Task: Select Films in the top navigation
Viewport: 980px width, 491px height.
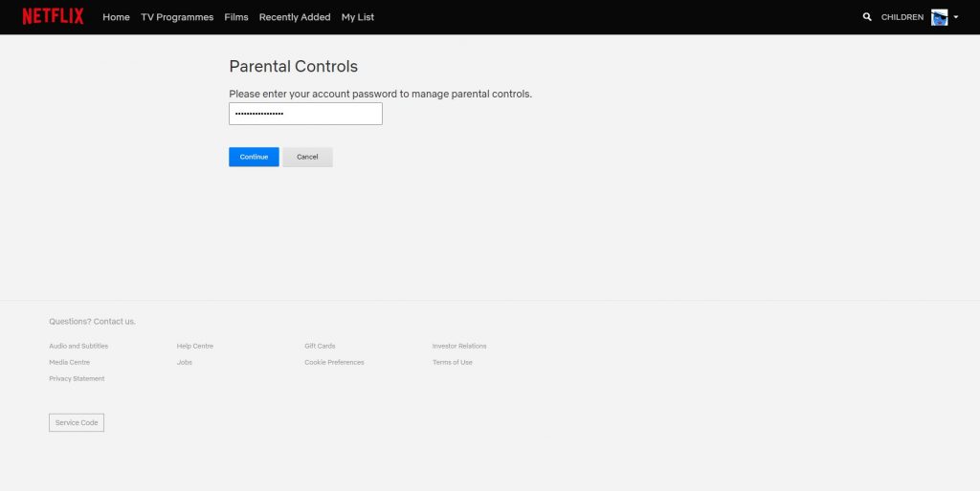Action: coord(235,17)
